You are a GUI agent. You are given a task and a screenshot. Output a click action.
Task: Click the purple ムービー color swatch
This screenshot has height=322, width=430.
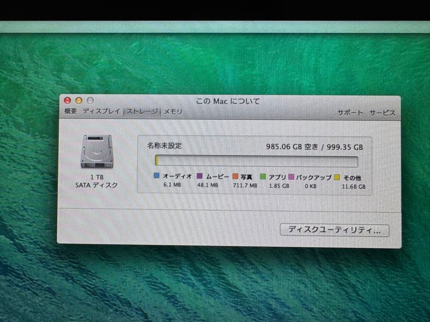200,176
